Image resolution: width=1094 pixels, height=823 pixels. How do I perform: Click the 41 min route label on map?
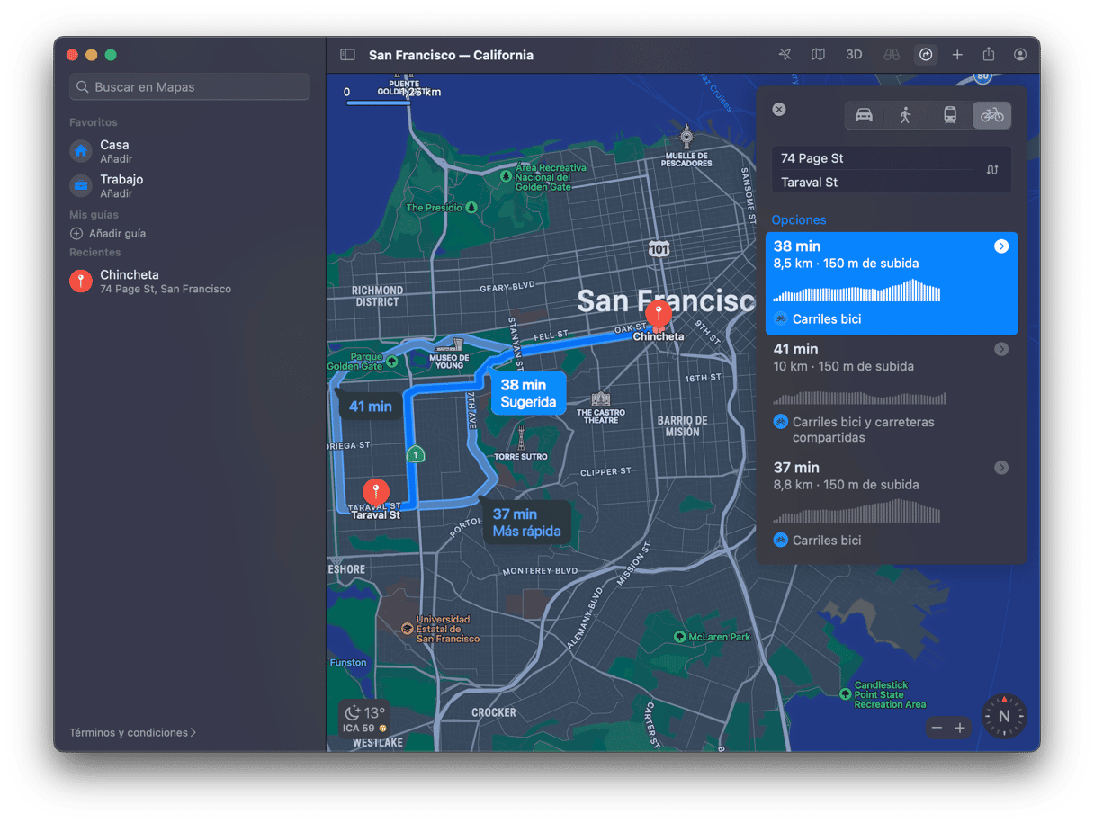point(370,406)
